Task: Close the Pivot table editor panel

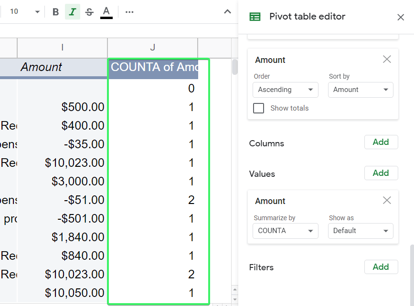Action: [x=401, y=17]
